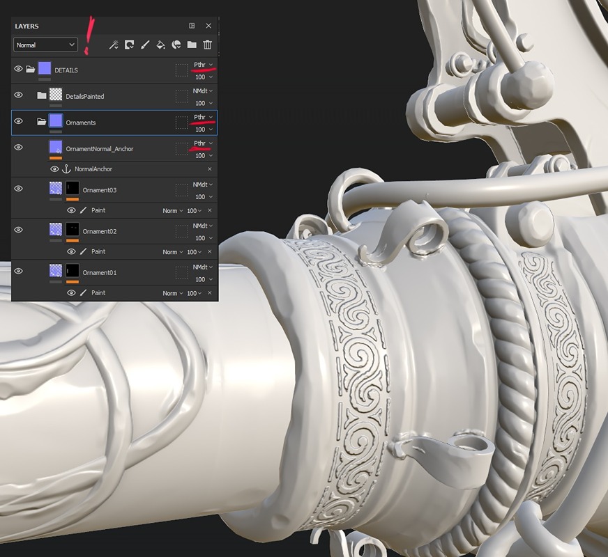Open the Normal channel dropdown
This screenshot has width=608, height=557.
(45, 45)
